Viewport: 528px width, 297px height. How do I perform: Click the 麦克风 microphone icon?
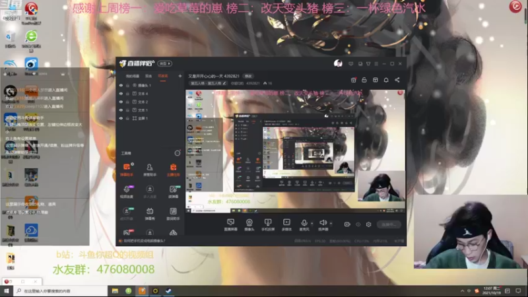click(304, 224)
